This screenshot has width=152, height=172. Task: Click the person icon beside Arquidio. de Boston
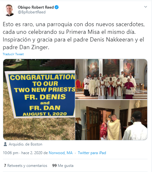pos(5,144)
